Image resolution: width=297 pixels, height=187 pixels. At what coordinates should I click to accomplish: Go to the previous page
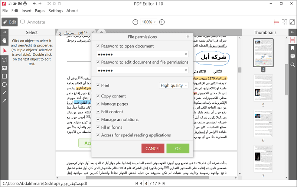point(141,183)
